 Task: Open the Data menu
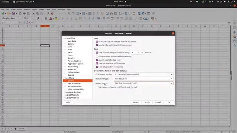coord(48,10)
